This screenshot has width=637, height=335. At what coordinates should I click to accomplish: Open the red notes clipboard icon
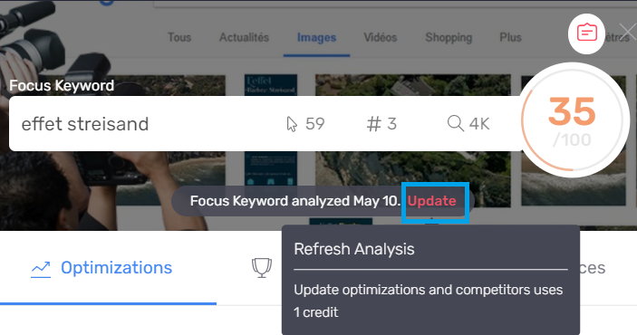[x=586, y=33]
